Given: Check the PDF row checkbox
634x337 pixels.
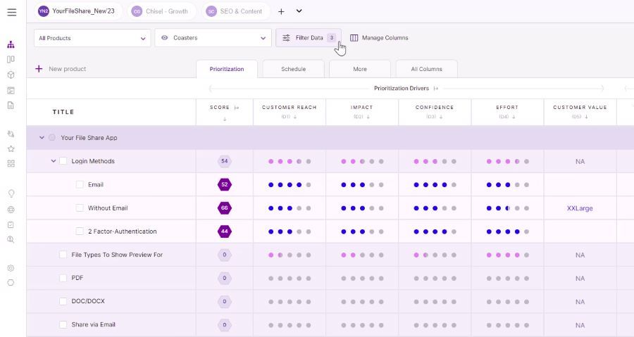Looking at the screenshot, I should (x=63, y=278).
